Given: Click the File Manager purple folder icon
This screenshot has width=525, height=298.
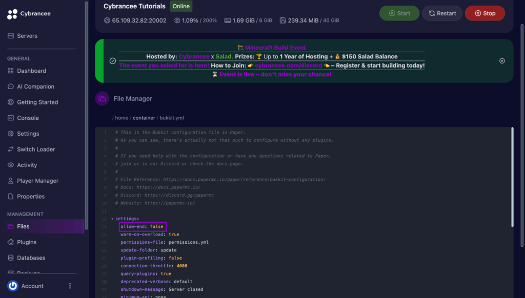Looking at the screenshot, I should (102, 99).
